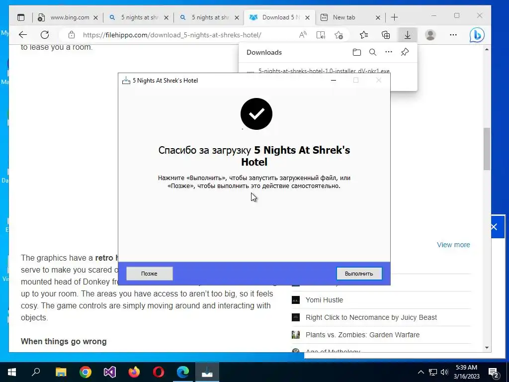Switch to the New tab tab
Screen dimensions: 509x382
(x=344, y=17)
